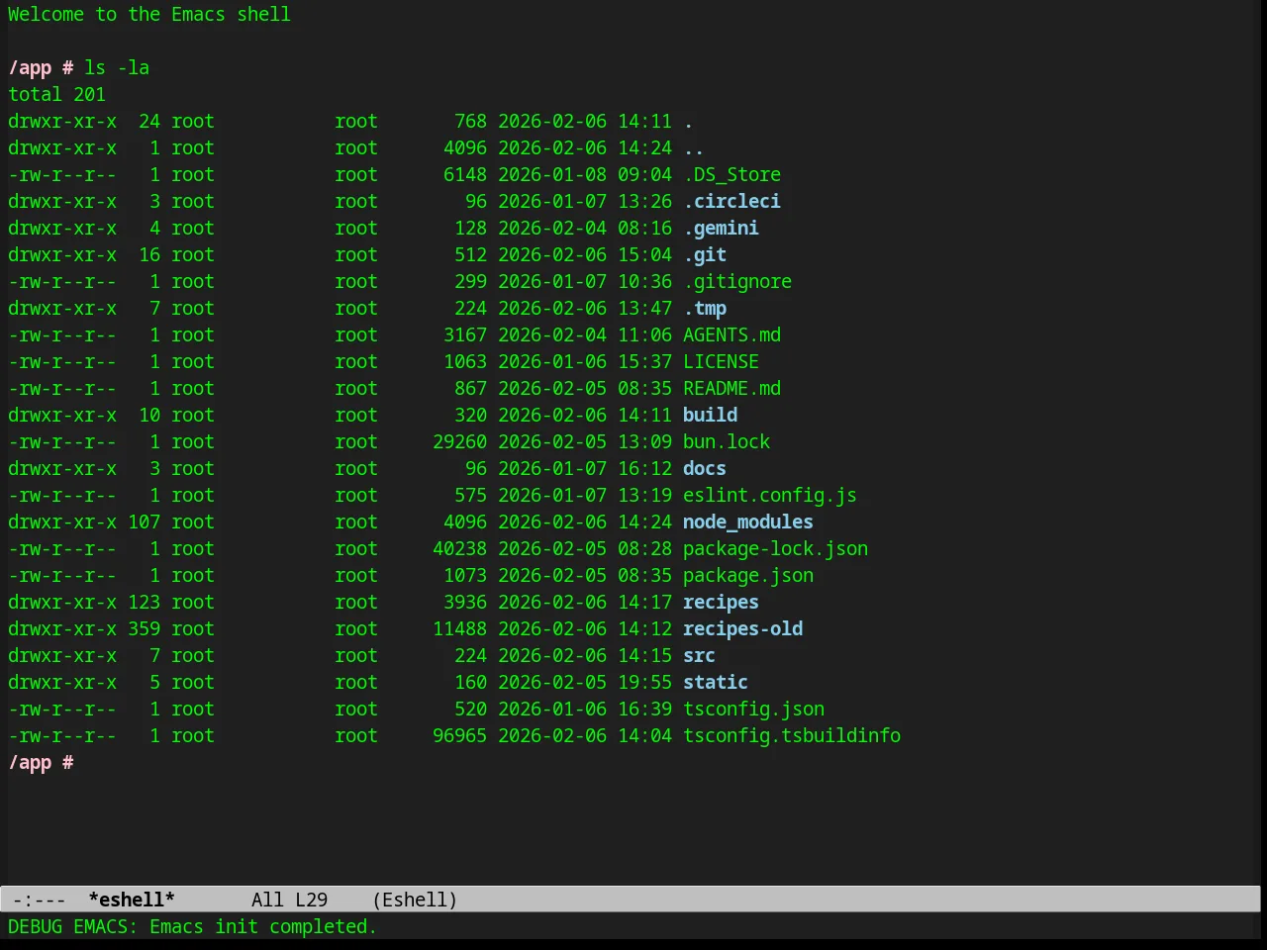Screen dimensions: 1267x950
Task: Select the .gemini directory name
Action: point(721,229)
